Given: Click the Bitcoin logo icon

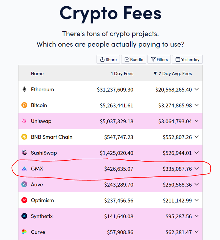Looking at the screenshot, I should pyautogui.click(x=24, y=105).
